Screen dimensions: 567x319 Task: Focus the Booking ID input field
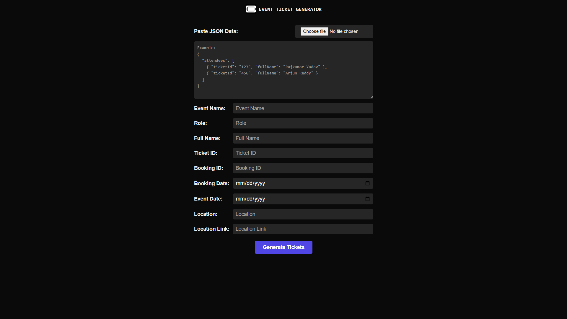pyautogui.click(x=303, y=168)
